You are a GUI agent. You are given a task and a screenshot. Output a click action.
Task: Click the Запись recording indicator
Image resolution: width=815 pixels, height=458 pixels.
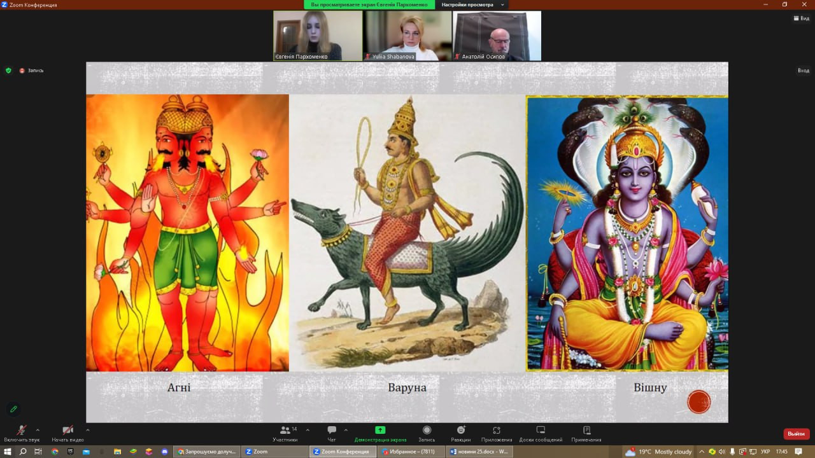pos(31,71)
